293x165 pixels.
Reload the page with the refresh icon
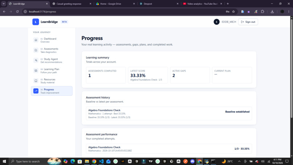pyautogui.click(x=17, y=11)
